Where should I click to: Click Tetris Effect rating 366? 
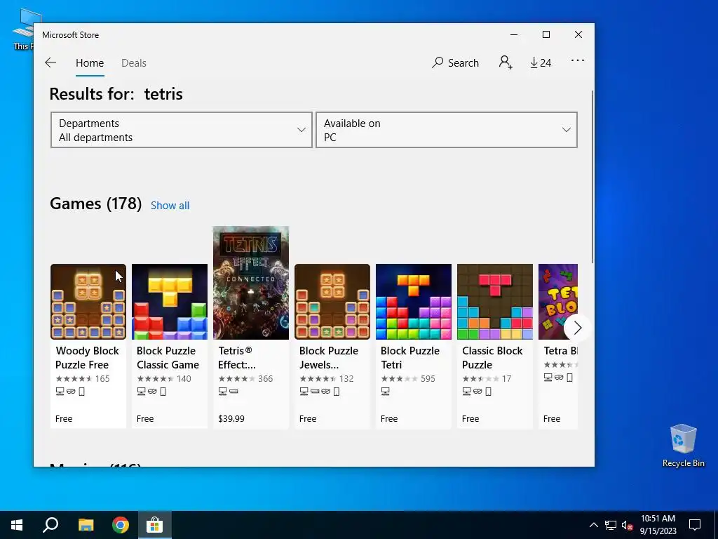point(245,378)
